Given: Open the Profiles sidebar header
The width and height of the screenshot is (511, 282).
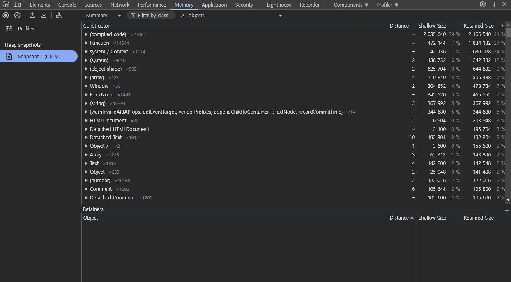Looking at the screenshot, I should (x=26, y=29).
